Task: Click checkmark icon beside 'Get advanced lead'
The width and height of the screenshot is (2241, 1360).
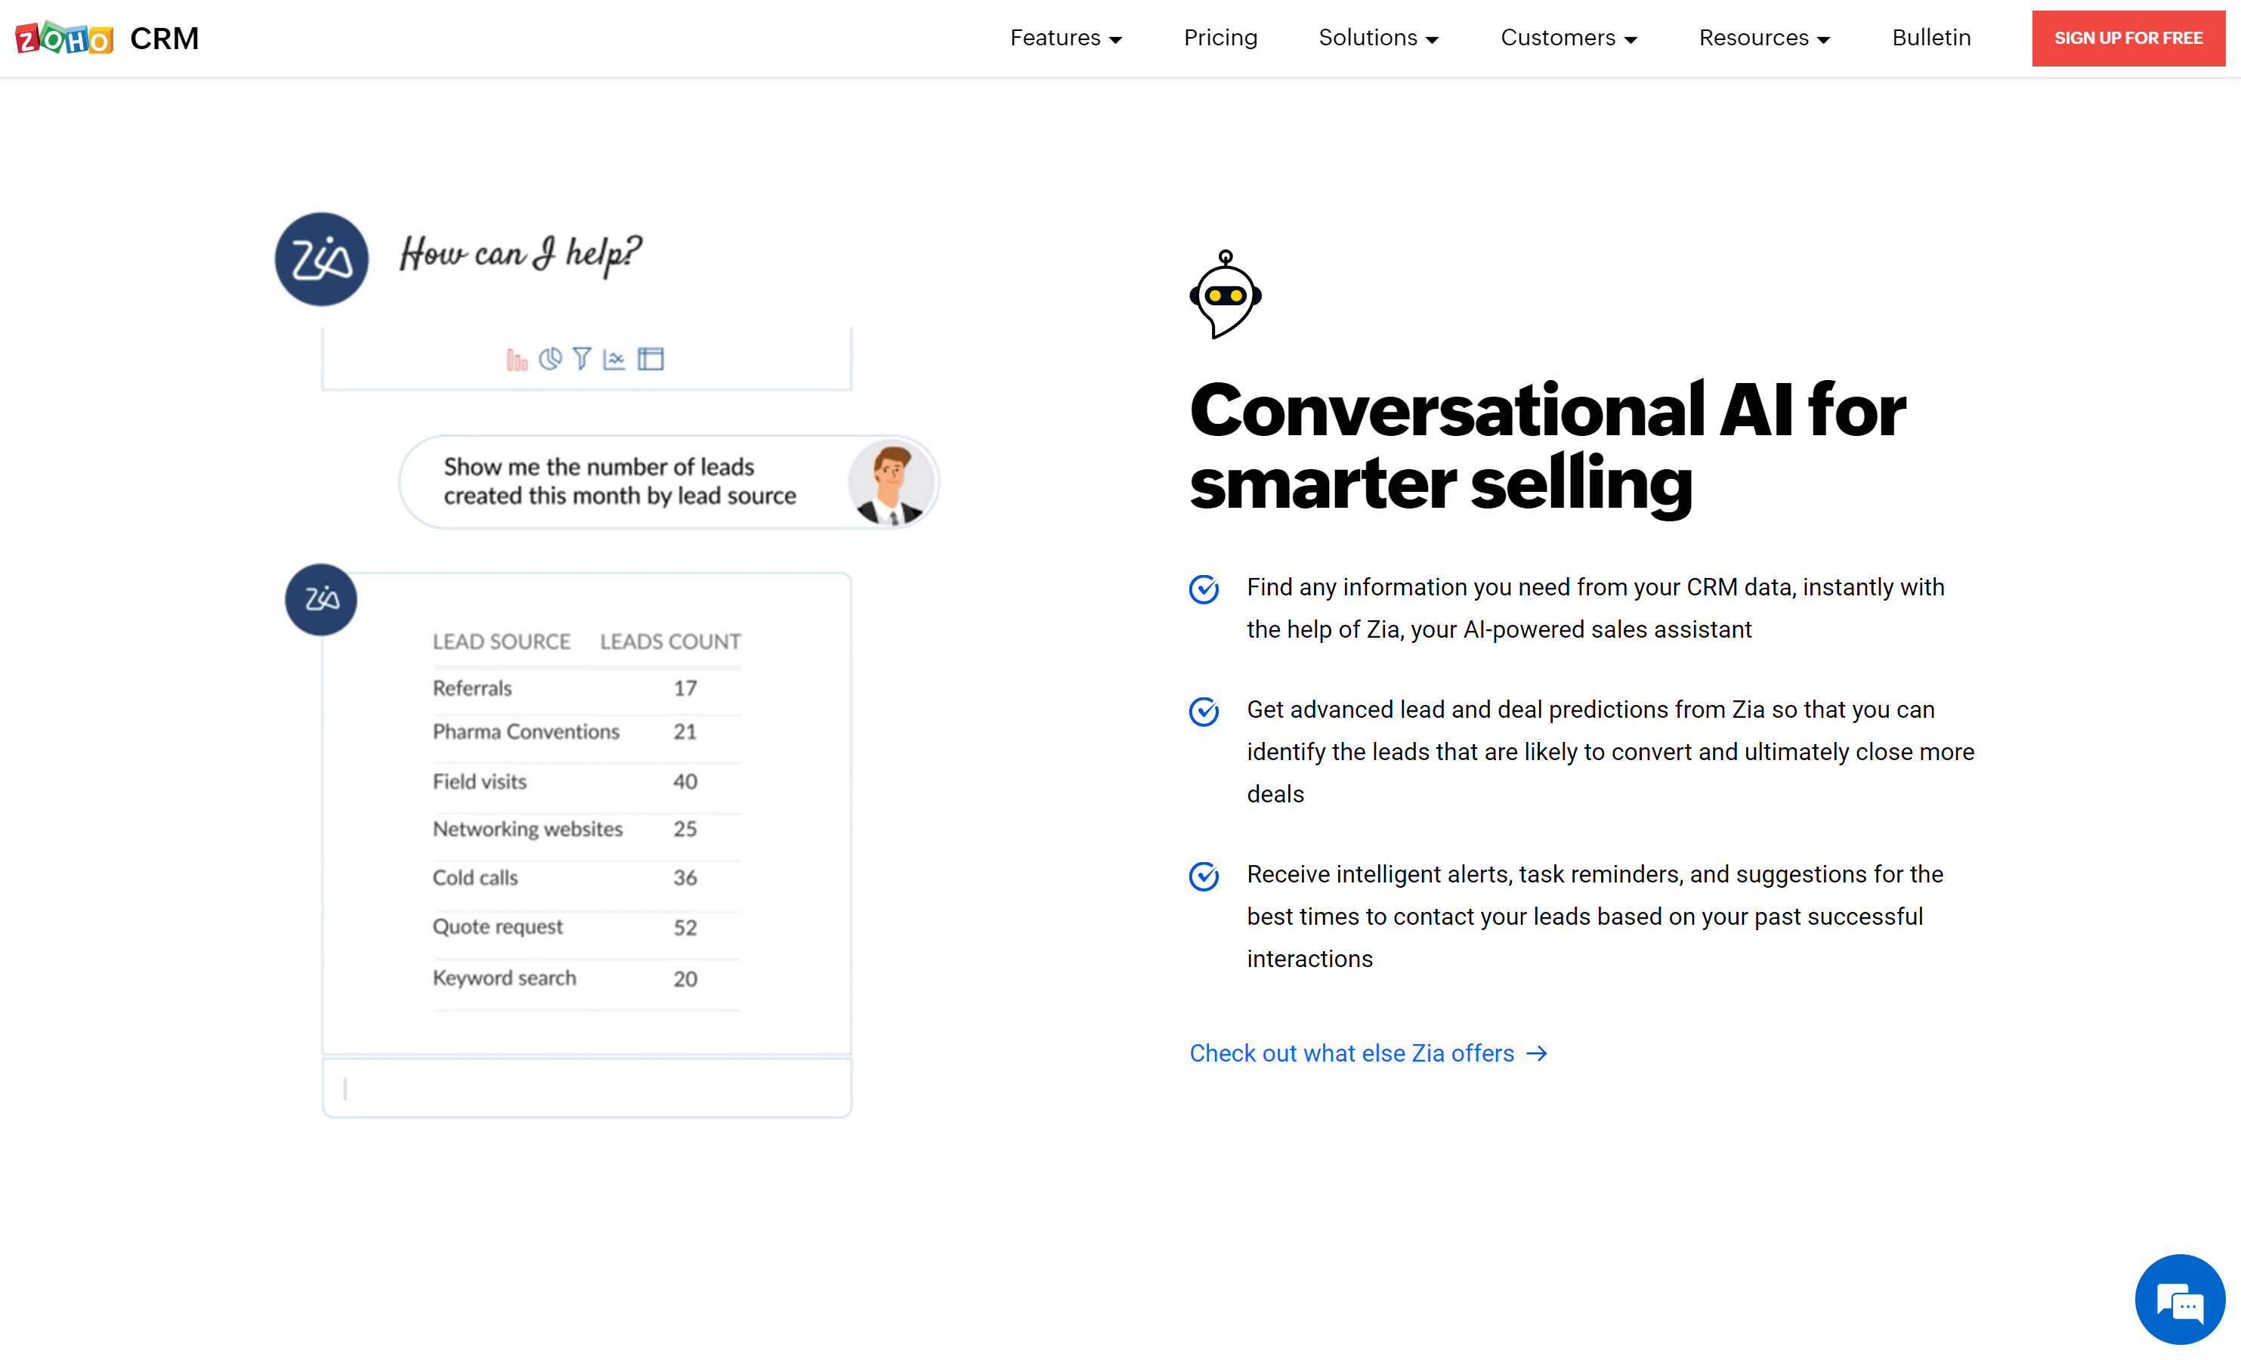Action: (1204, 712)
